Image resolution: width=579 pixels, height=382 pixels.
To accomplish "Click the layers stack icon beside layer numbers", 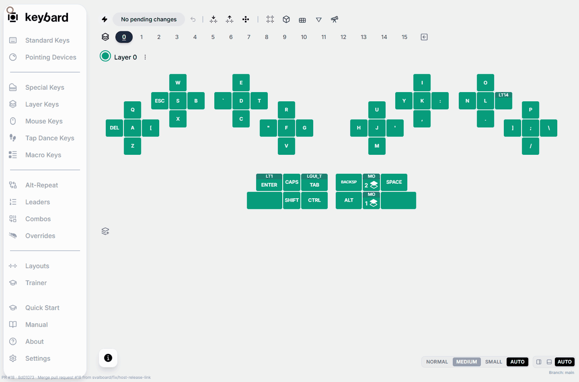I will [106, 37].
